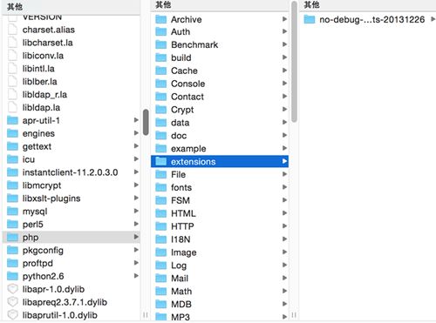Viewport: 436px width, 323px height.
Task: Click the first column width handle
Action: coord(146,315)
